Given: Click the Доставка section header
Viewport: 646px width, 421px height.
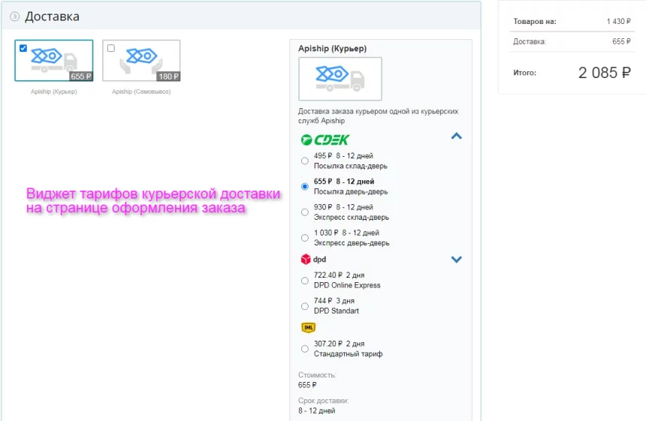Looking at the screenshot, I should [52, 17].
